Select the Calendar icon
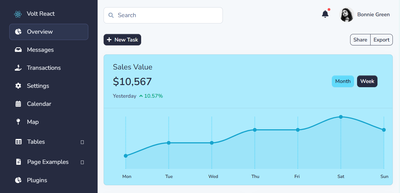 [18, 104]
